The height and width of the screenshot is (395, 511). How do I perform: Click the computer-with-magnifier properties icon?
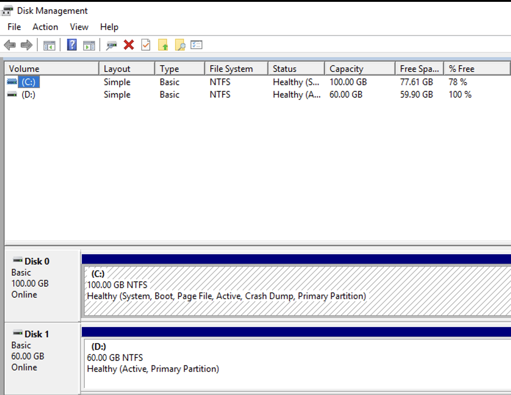click(x=111, y=45)
